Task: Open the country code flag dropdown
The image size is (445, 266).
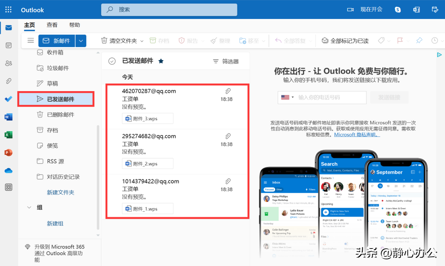Action: 287,97
